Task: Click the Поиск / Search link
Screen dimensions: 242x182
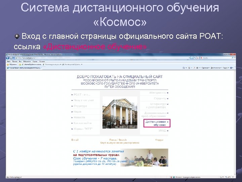Action: tap(118, 140)
